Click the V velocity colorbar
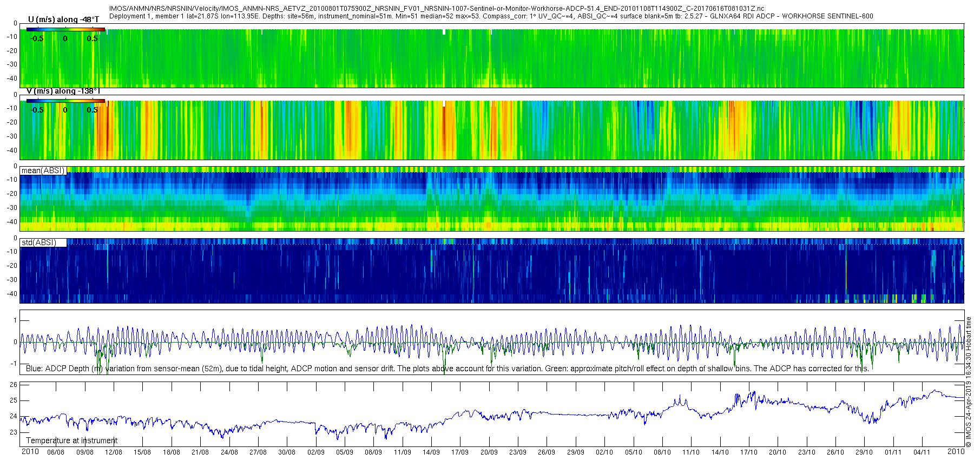The width and height of the screenshot is (974, 460). coord(65,101)
